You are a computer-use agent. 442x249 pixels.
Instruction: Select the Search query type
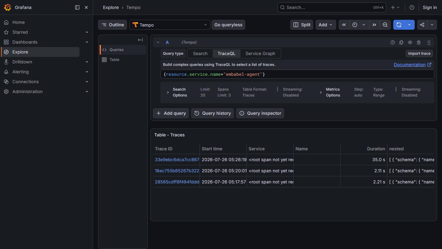[x=200, y=54]
